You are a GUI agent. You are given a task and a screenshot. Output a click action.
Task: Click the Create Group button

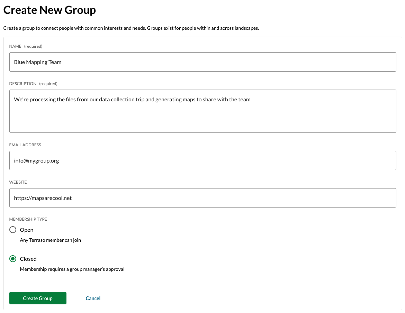point(38,298)
